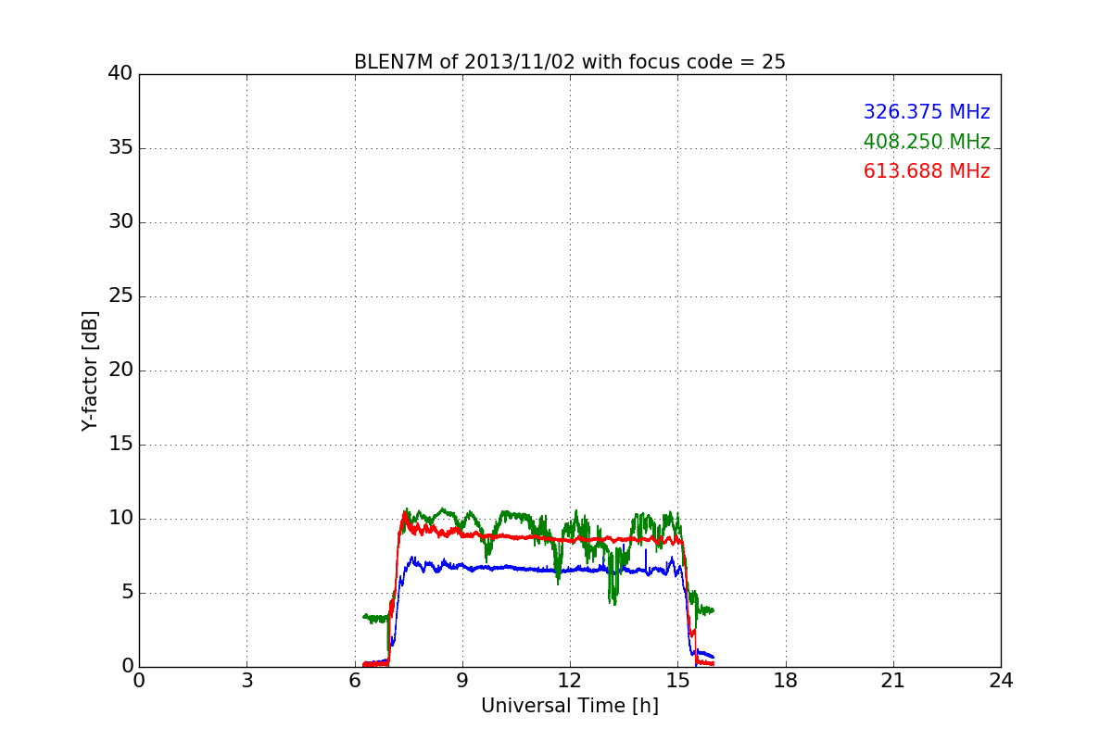
Task: Select the 408.250 MHz legend label
Action: [x=927, y=142]
